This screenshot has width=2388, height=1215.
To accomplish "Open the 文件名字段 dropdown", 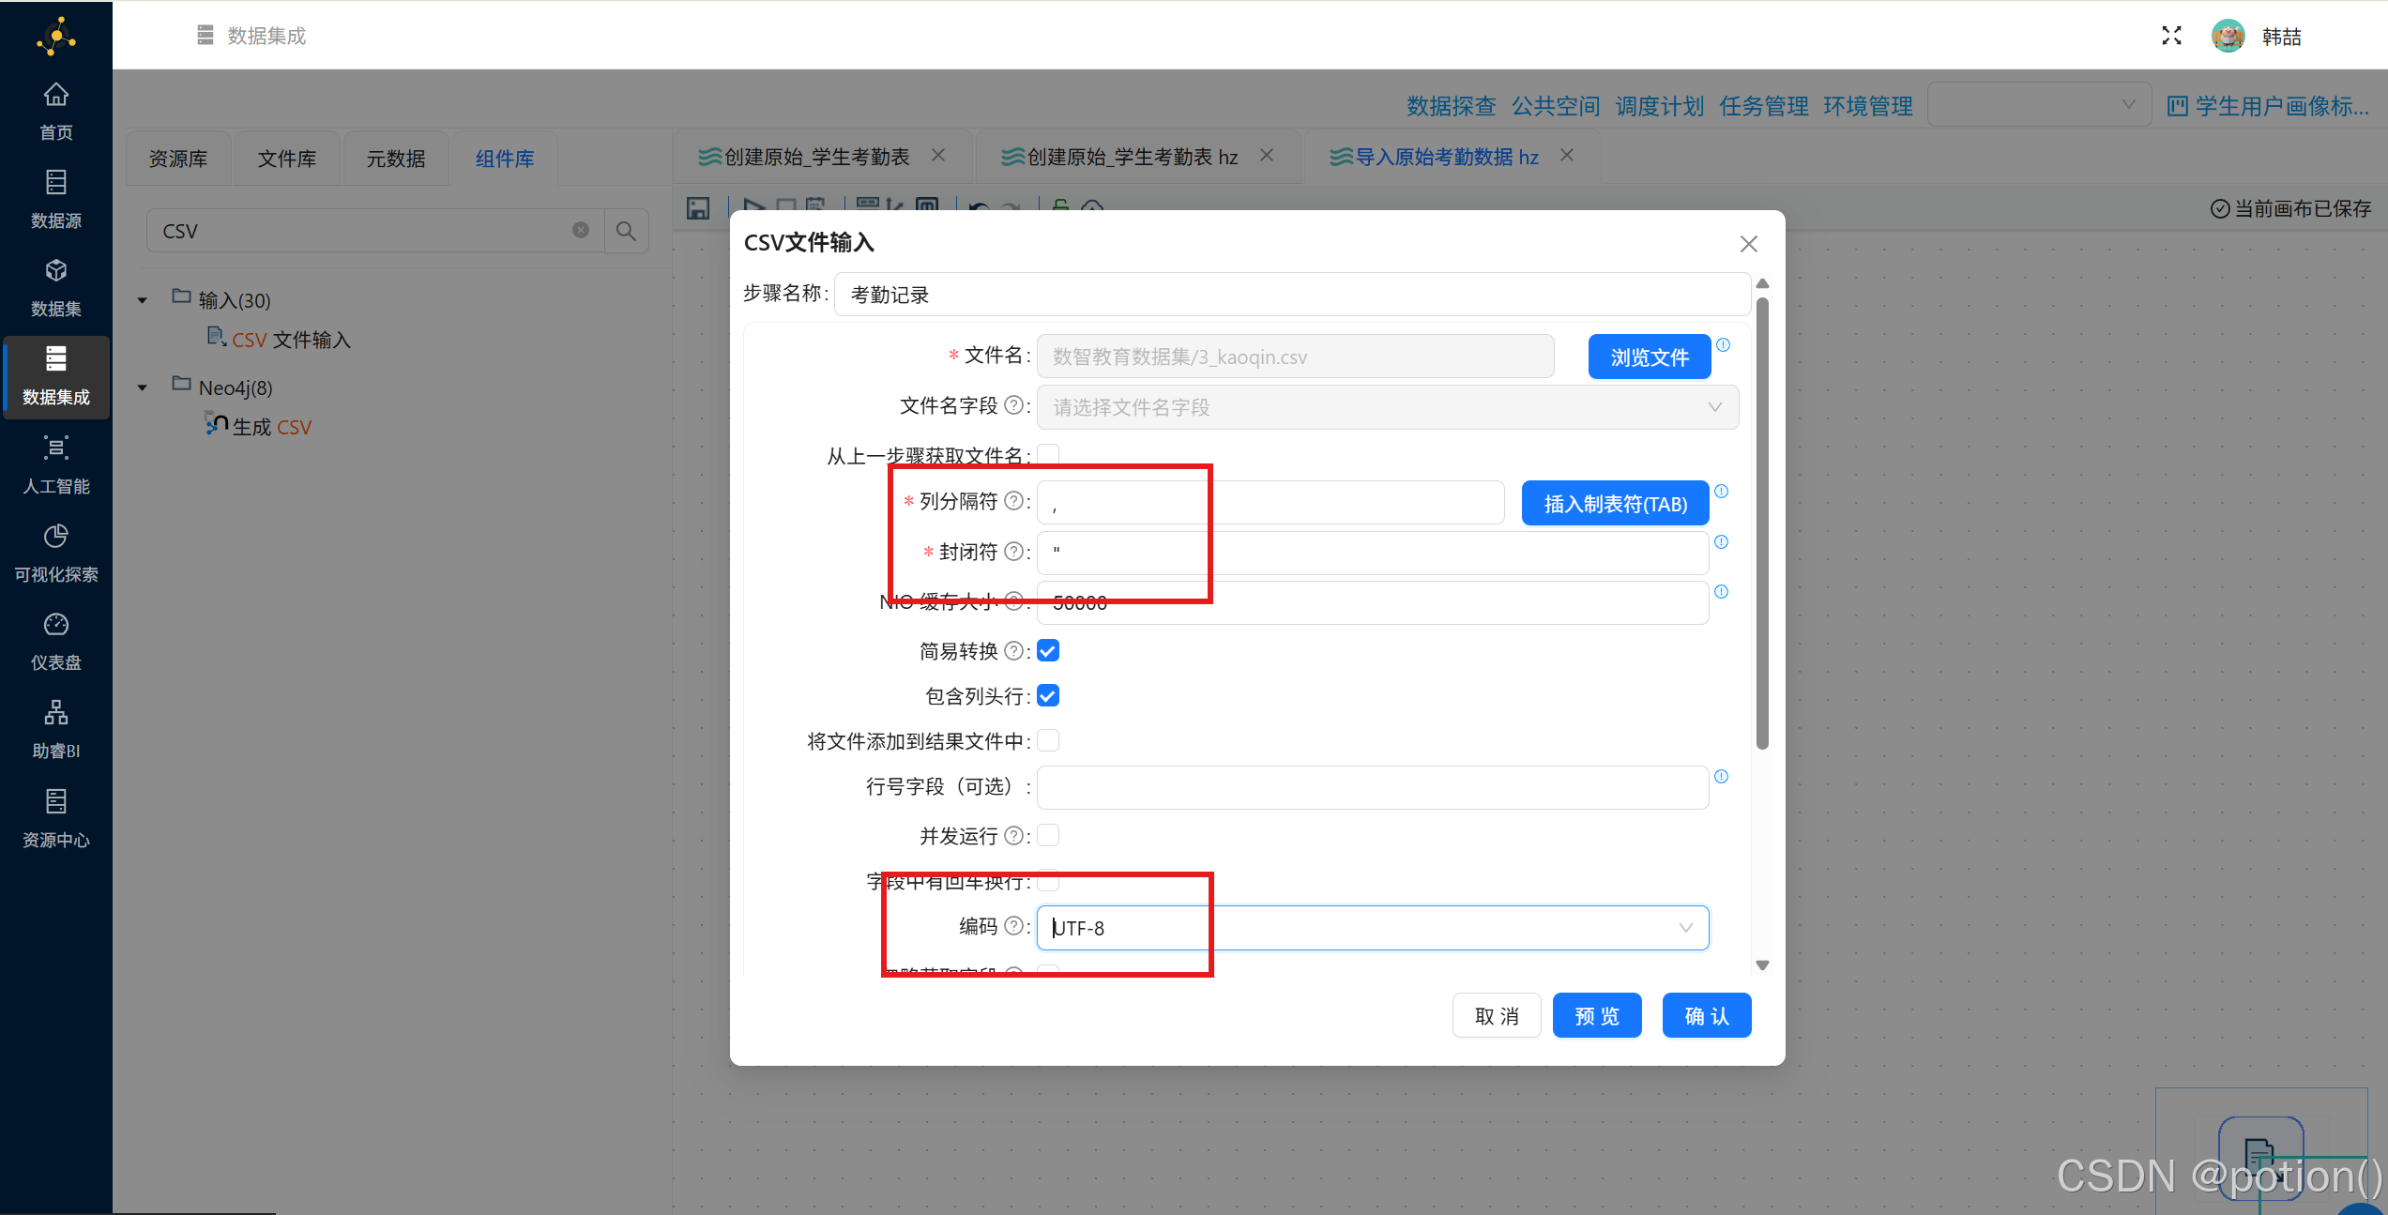I will point(1387,407).
